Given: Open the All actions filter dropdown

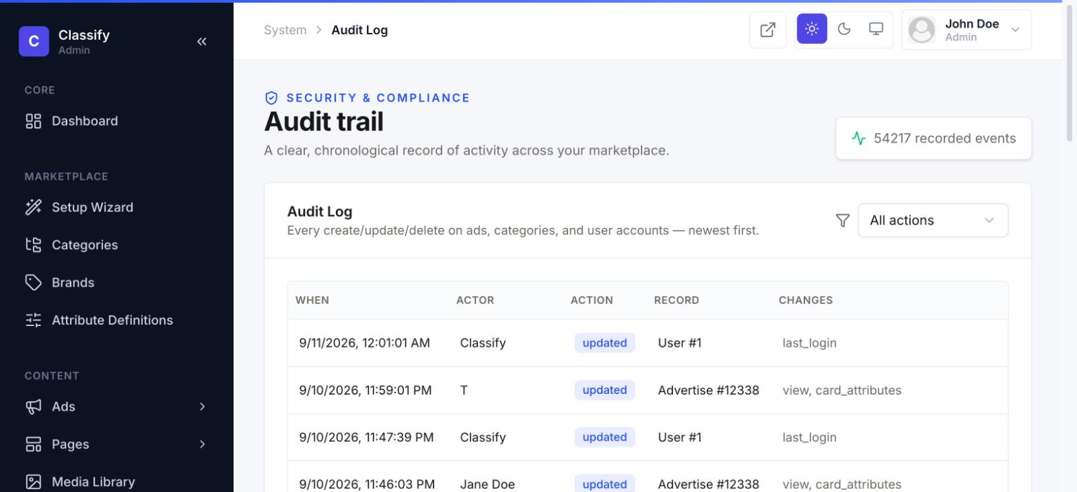Looking at the screenshot, I should [x=933, y=220].
